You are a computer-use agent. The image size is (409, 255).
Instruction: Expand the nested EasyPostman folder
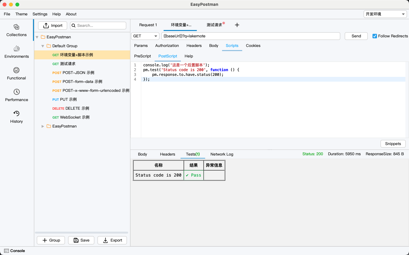click(43, 126)
